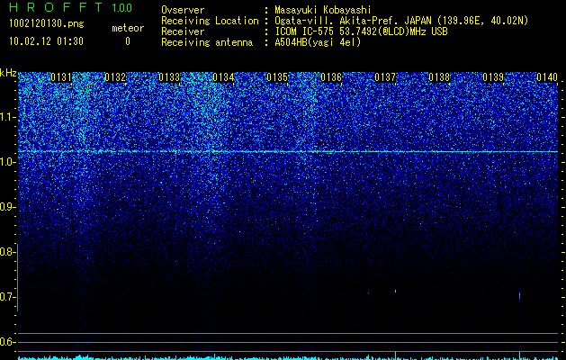566x360 pixels.
Task: Click the echo blip at 0.7 kHz near 0139
Action: 519,296
